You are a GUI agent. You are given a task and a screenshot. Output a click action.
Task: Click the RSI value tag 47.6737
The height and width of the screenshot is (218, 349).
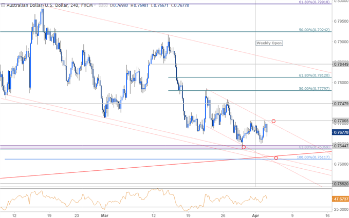click(x=341, y=199)
